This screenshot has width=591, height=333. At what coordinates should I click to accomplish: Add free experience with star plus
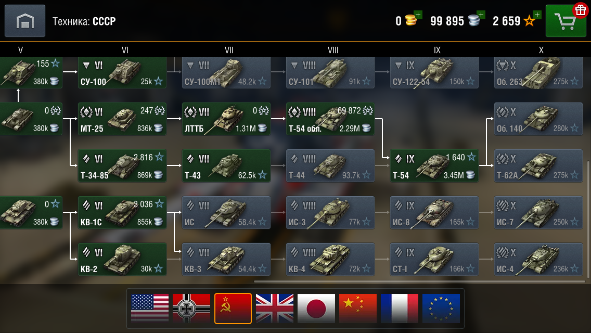tap(537, 15)
